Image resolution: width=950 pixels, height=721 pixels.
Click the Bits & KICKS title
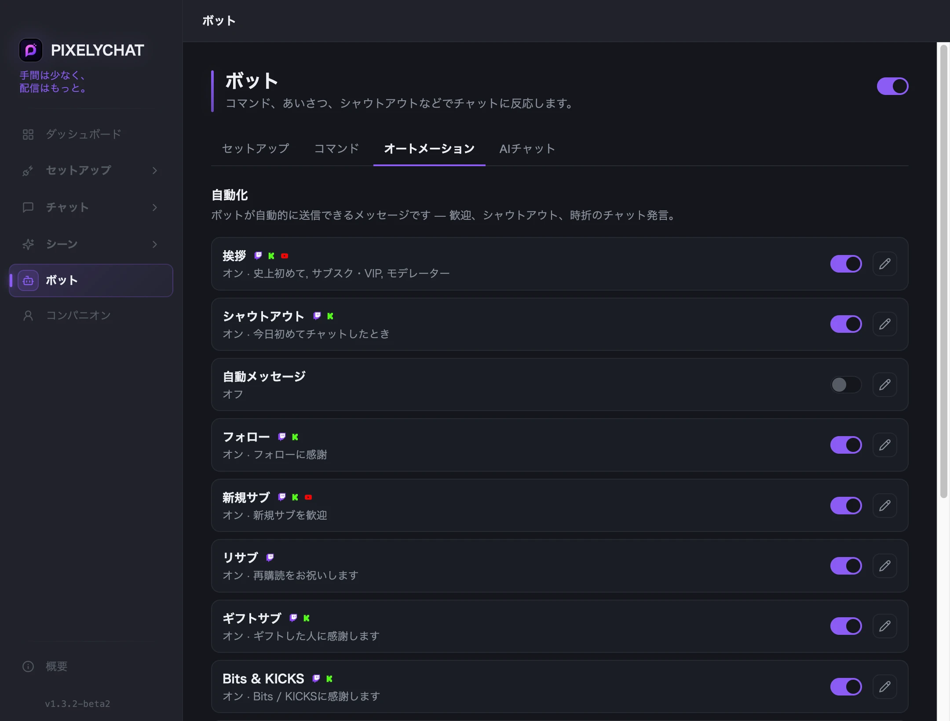(x=263, y=679)
